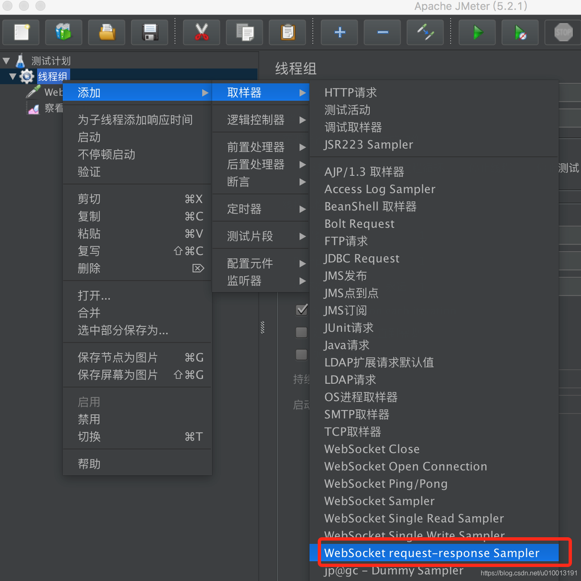
Task: Click the split pane divider handle
Action: (x=262, y=327)
